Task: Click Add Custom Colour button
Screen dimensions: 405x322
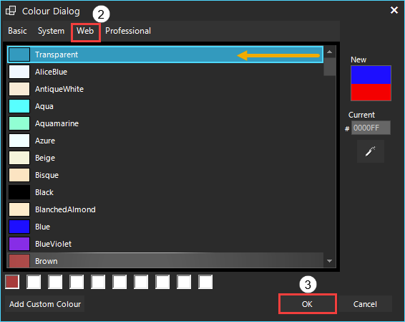Action: tap(45, 304)
